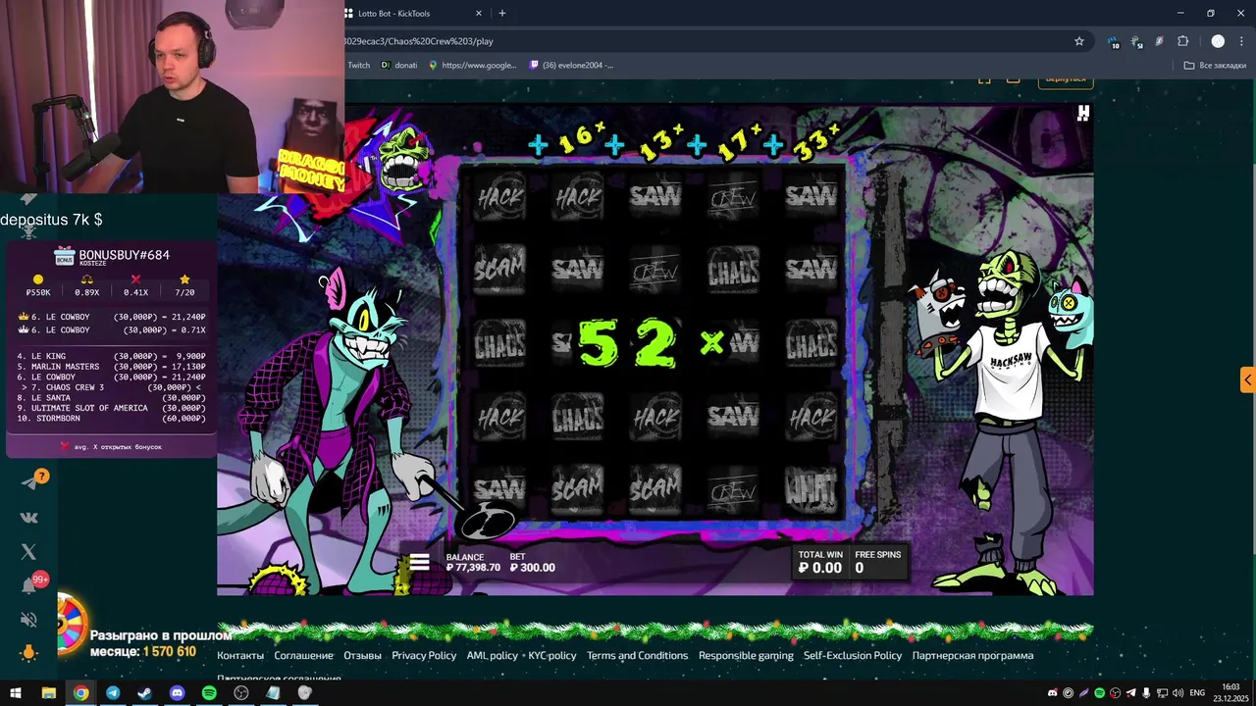The width and height of the screenshot is (1256, 706).
Task: Open the 'Все закладки' bookmarks folder
Action: 1215,65
